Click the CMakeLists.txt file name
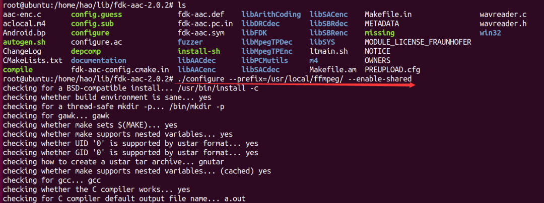The image size is (544, 203). click(32, 60)
